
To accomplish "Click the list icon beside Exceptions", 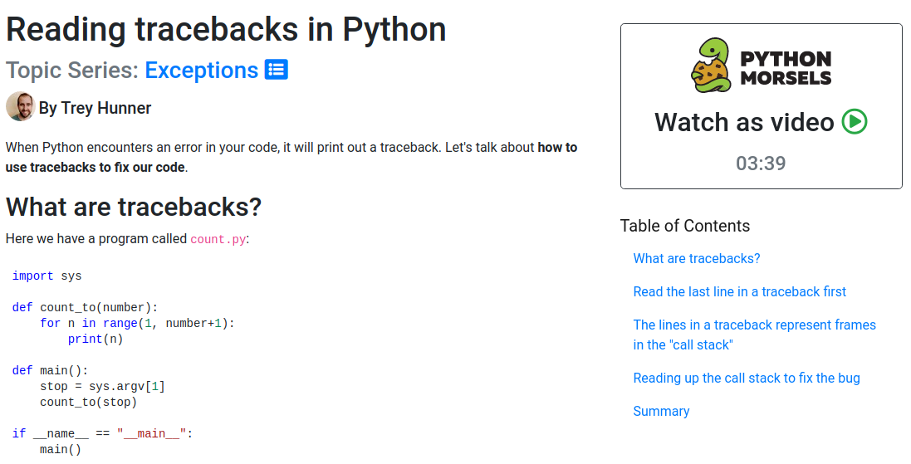I will 276,70.
